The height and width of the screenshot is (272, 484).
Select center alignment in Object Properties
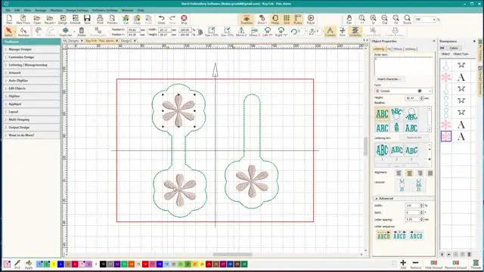pyautogui.click(x=409, y=173)
